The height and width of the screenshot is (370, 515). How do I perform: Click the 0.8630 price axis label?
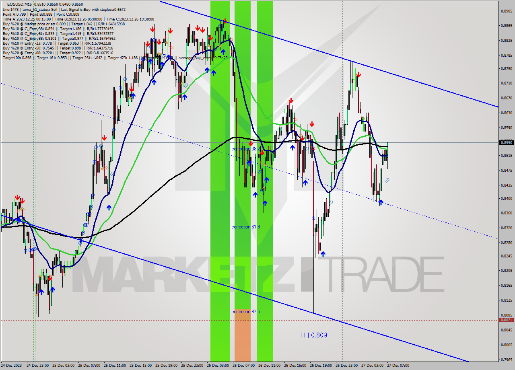[x=506, y=113]
